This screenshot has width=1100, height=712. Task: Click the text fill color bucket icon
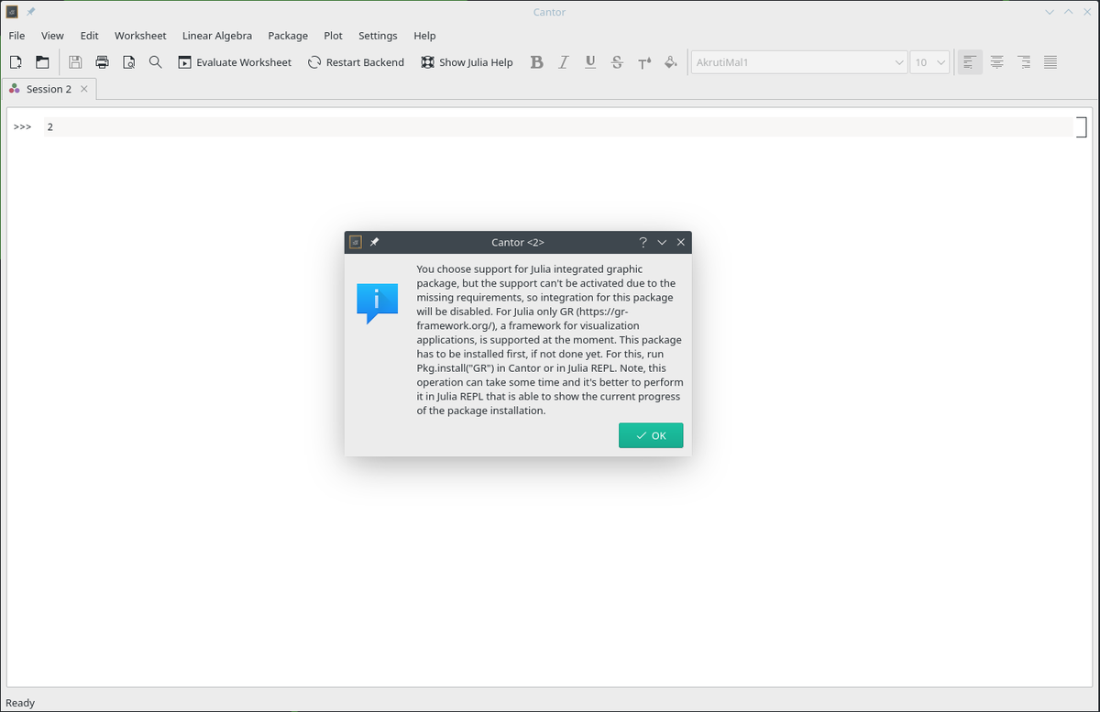coord(670,62)
